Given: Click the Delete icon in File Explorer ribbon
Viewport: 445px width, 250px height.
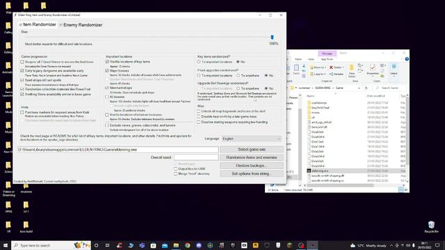Looking at the screenshot, I should (x=337, y=67).
